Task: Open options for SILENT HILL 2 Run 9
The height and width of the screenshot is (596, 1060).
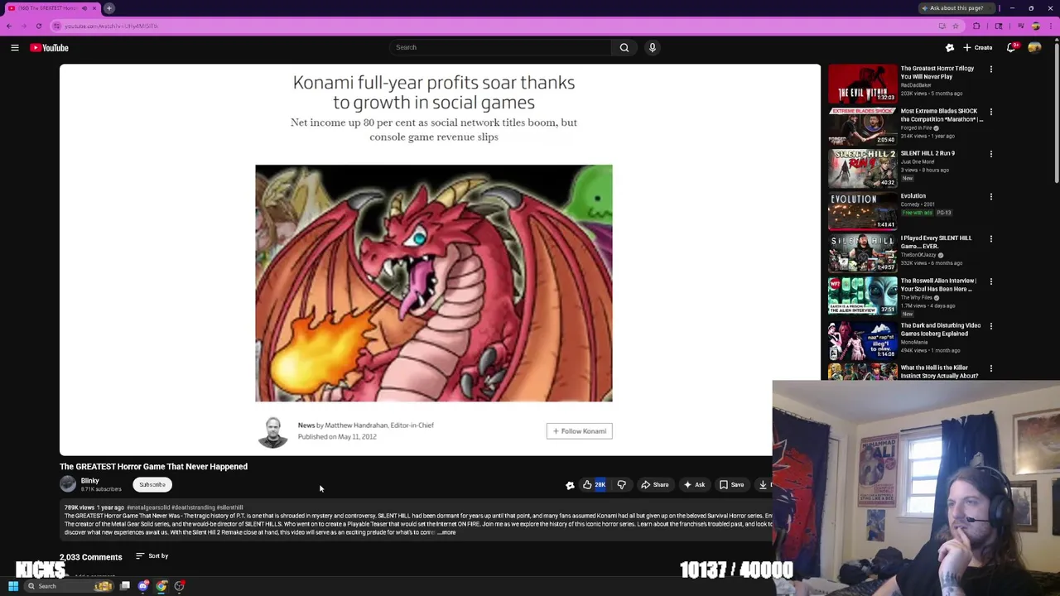Action: 990,154
